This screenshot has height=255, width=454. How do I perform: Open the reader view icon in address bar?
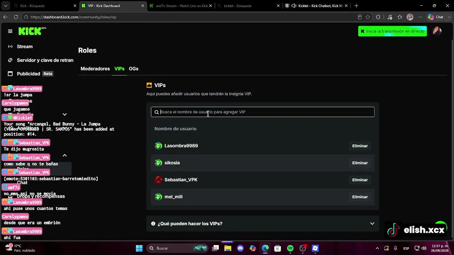(x=360, y=17)
